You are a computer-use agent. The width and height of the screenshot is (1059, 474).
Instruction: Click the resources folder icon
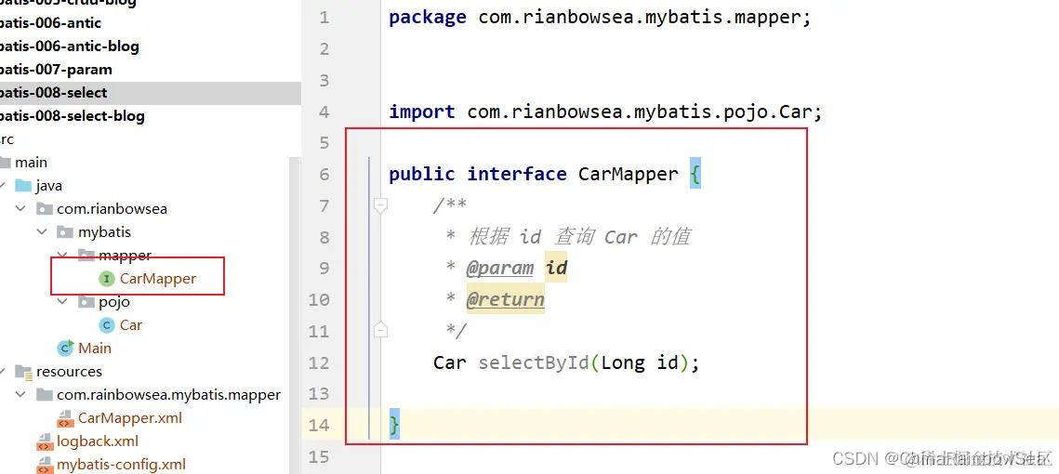pyautogui.click(x=23, y=372)
